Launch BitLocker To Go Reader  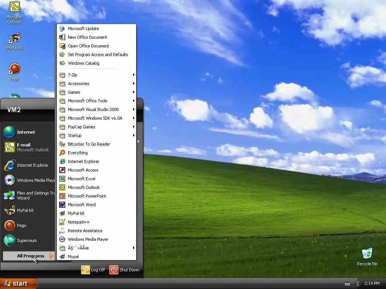(96, 144)
